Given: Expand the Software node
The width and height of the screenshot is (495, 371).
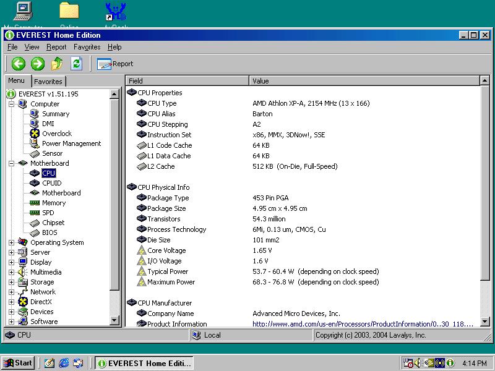Looking at the screenshot, I should 11,322.
